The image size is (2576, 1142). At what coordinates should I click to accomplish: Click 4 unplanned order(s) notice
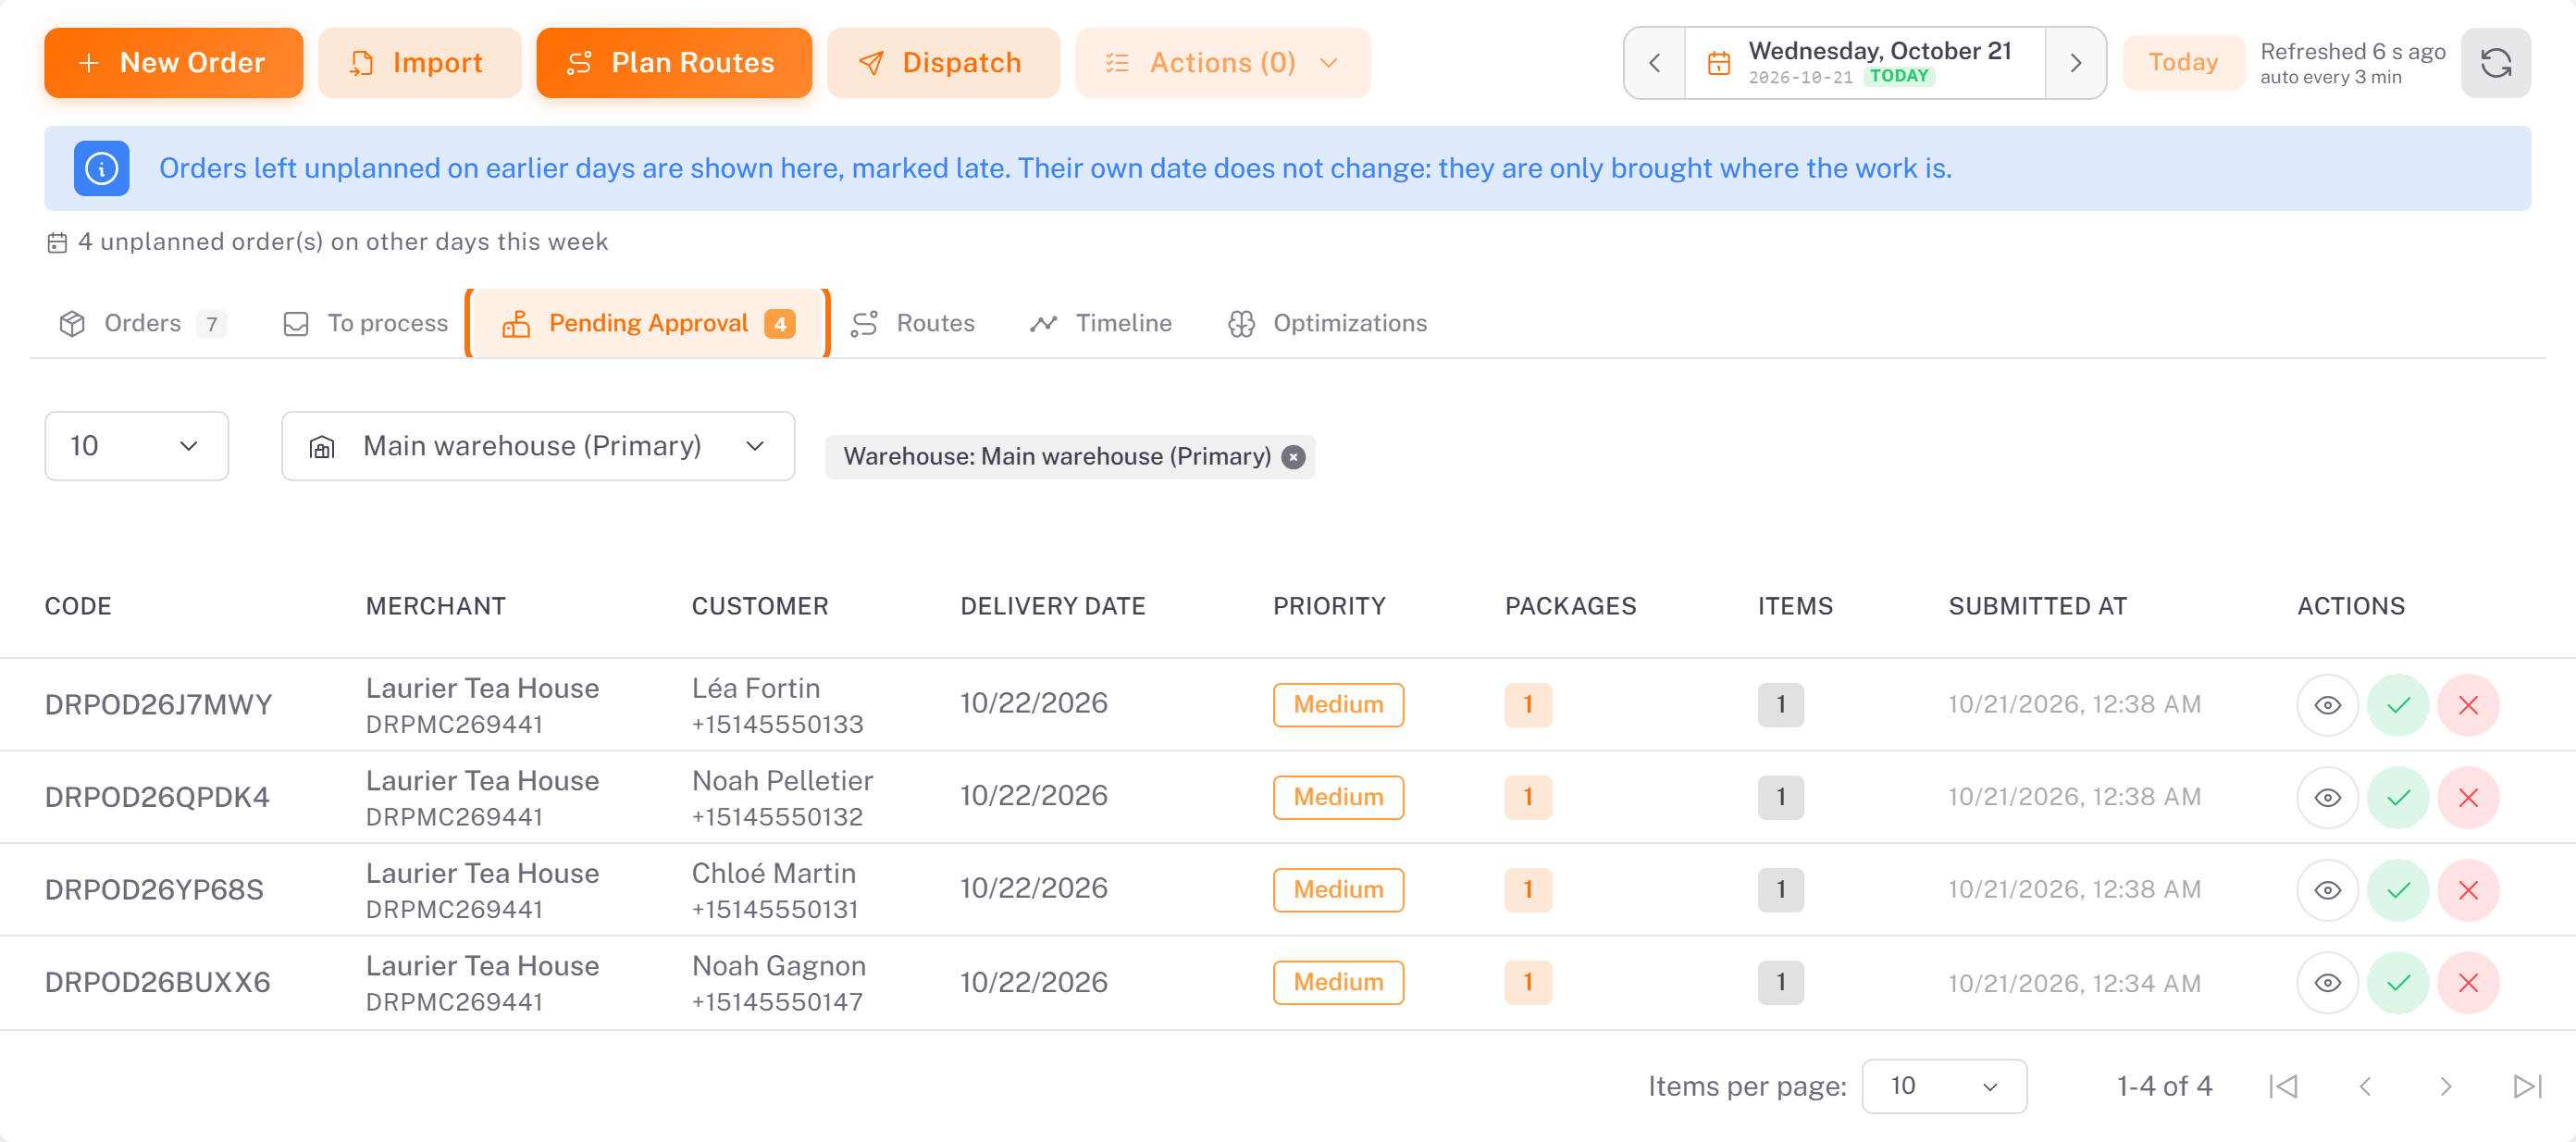pyautogui.click(x=327, y=242)
